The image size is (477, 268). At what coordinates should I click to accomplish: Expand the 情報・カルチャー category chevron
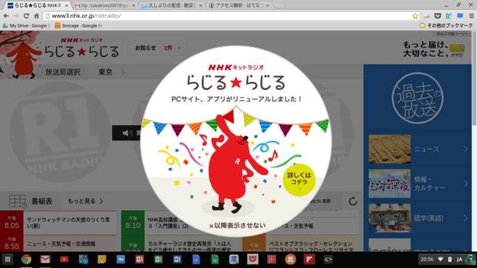(x=466, y=183)
